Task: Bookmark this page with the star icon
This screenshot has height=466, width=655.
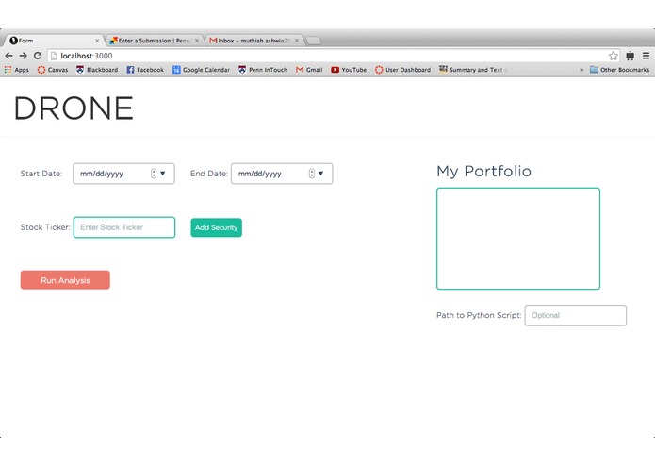Action: [613, 56]
